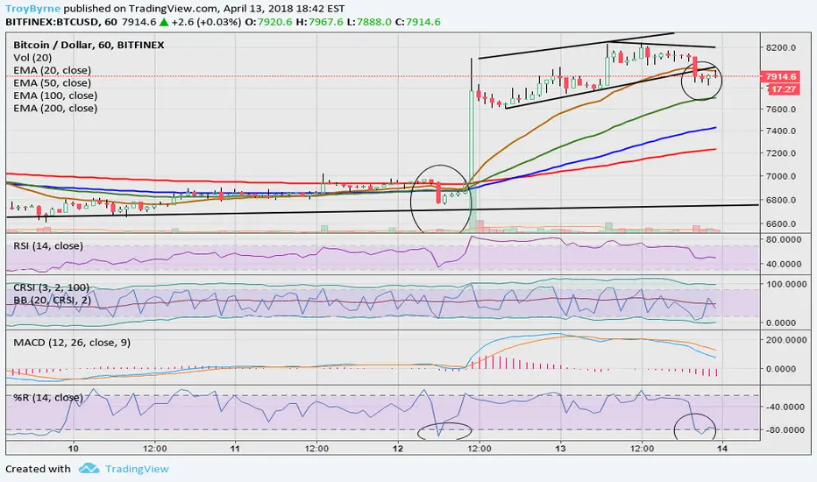This screenshot has height=482, width=817.
Task: Click the RSI 40.0000 scale value
Action: pyautogui.click(x=783, y=264)
